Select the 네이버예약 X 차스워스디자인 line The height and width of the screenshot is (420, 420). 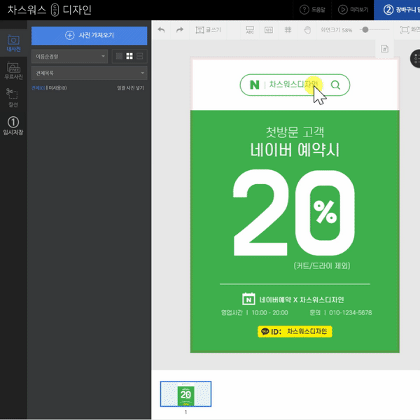click(x=302, y=300)
